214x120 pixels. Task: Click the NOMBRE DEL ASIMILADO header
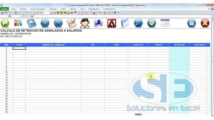click(53, 45)
